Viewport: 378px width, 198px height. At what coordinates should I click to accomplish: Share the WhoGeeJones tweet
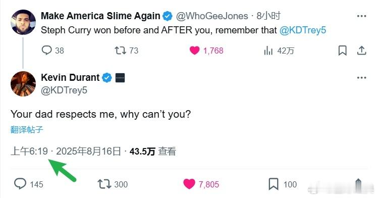click(x=361, y=51)
